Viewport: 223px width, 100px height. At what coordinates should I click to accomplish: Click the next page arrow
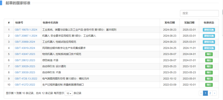[214, 93]
